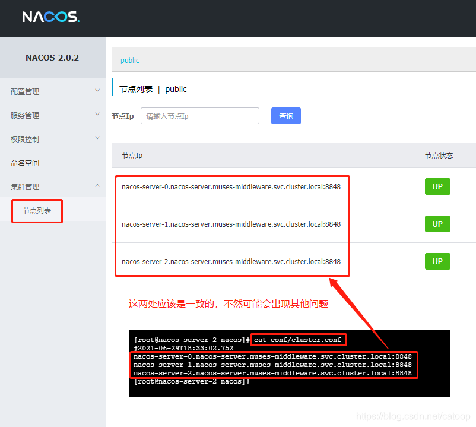Screen dimensions: 476x427
Task: Expand the 权限控制 menu chevron
Action: pos(97,138)
